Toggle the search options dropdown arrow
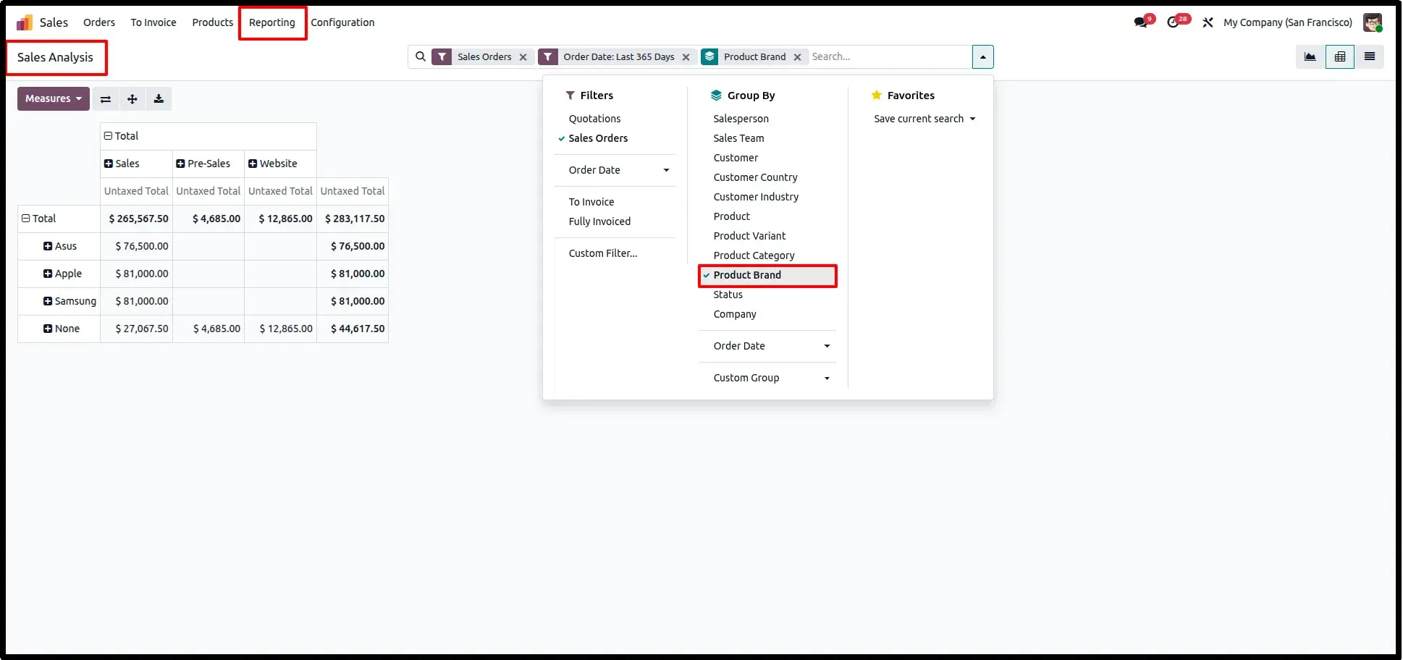Screen dimensions: 1403x660 coord(982,56)
